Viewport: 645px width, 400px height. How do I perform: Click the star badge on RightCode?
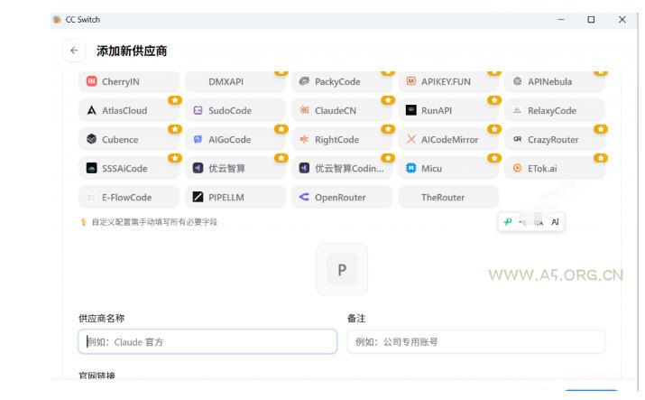[388, 129]
